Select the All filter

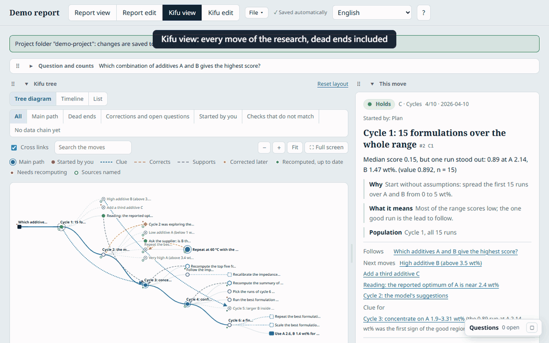(x=18, y=117)
